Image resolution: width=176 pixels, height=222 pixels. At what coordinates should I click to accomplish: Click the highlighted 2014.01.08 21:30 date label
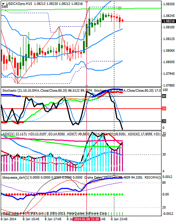87,219
